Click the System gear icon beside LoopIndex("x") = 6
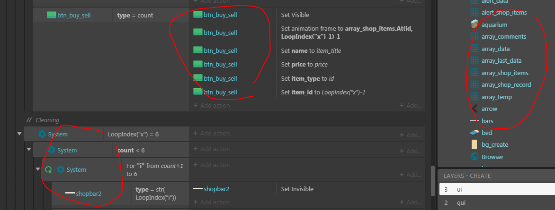This screenshot has height=210, width=555. click(x=42, y=134)
